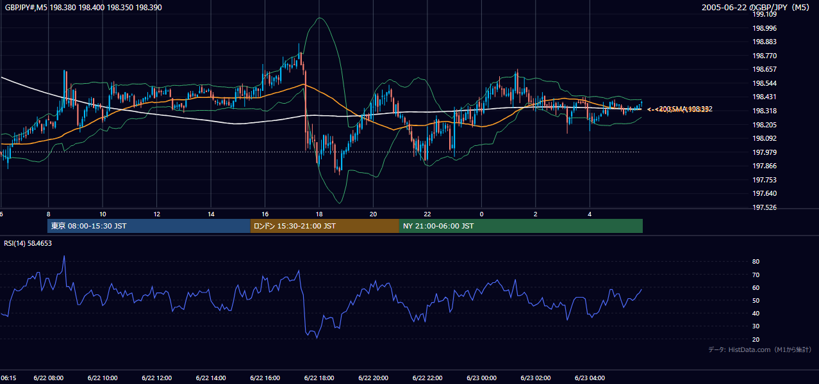Click the GBPJPY#,M5 symbol header text
Screen dimensions: 819x384
(x=83, y=7)
